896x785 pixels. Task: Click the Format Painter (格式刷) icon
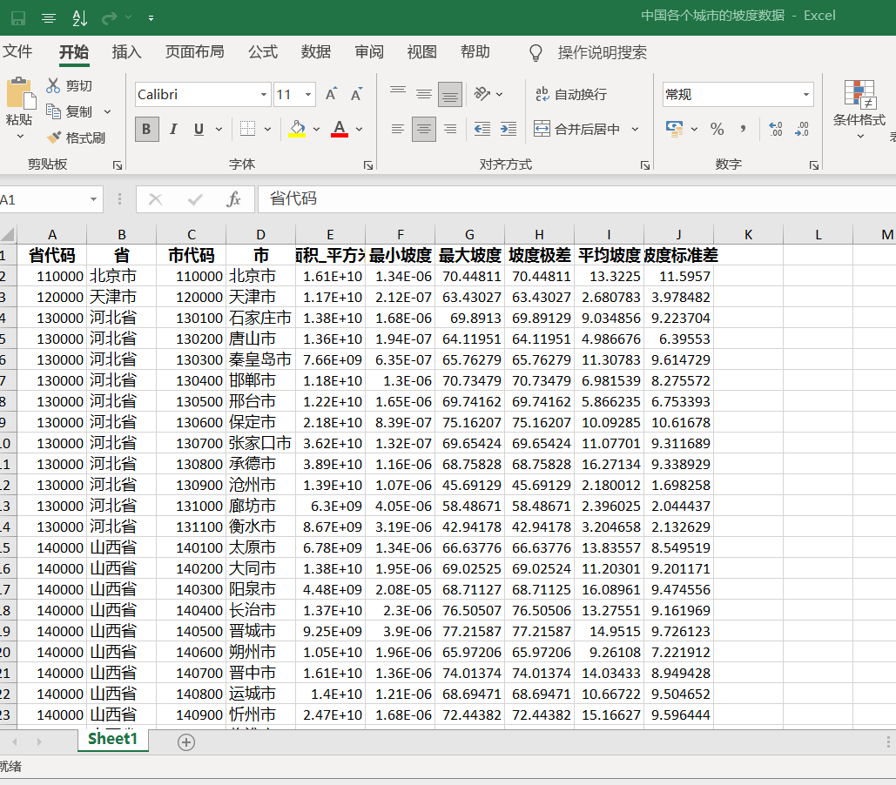pyautogui.click(x=54, y=138)
